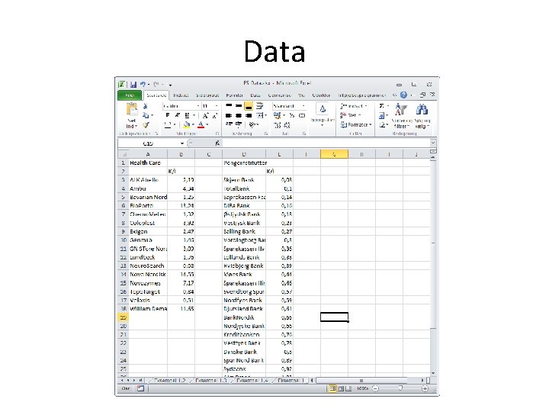The height and width of the screenshot is (412, 549).
Task: Select the Eksempel 1.3 sheet tab
Action: pyautogui.click(x=210, y=380)
